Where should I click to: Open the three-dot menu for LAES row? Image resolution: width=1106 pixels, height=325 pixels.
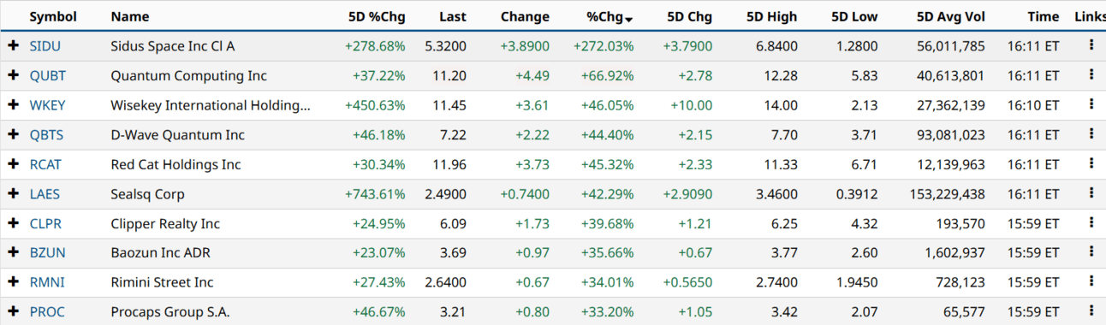pyautogui.click(x=1091, y=193)
